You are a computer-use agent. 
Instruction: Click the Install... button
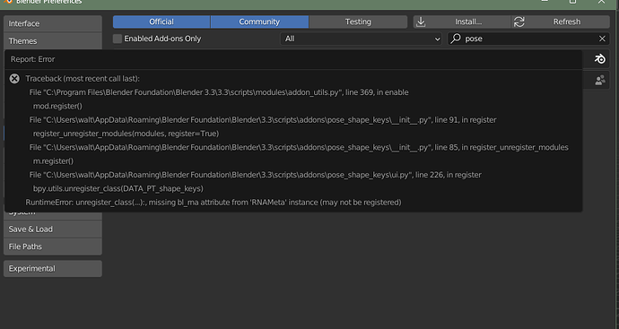462,22
